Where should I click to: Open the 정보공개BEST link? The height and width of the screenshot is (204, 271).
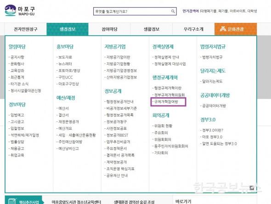pos(117,135)
